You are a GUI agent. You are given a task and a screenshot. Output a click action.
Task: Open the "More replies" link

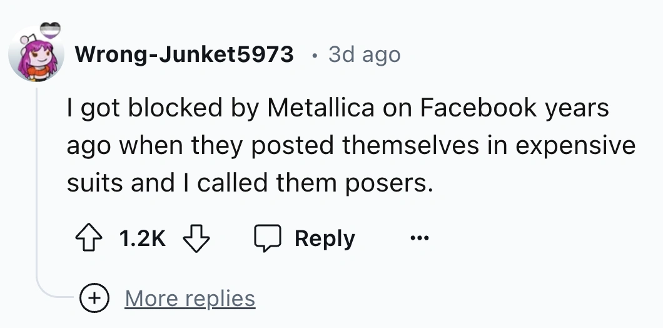190,299
